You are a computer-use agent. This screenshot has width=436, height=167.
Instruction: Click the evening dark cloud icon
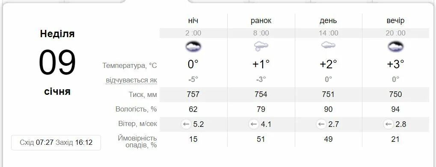[395, 46]
